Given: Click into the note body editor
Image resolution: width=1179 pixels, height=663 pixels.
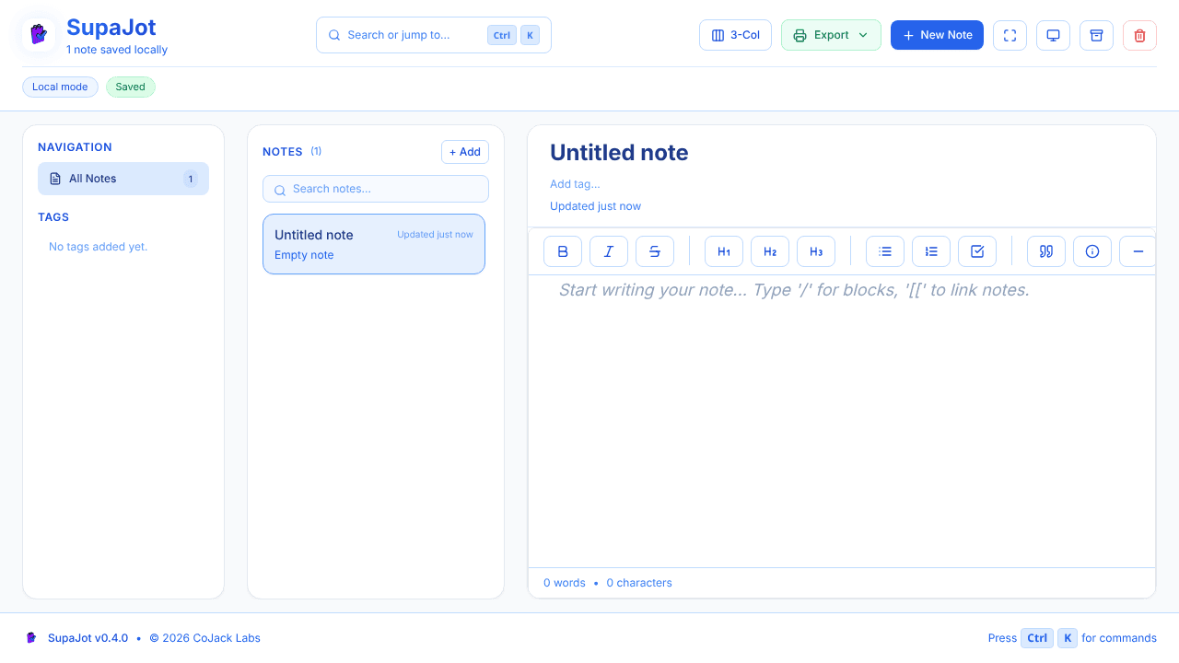Looking at the screenshot, I should point(842,420).
